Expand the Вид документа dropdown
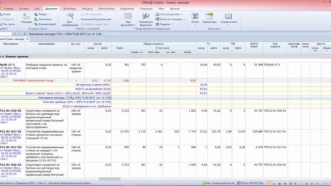The height and width of the screenshot is (186, 331). 135,25
